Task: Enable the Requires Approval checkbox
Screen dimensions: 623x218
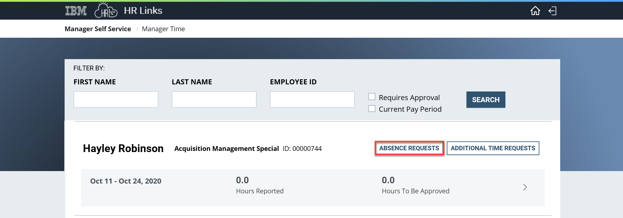Action: (372, 97)
